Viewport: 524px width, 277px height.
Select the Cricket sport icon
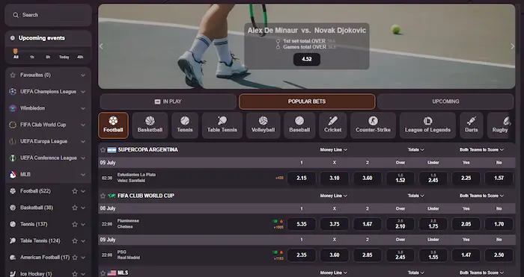tap(333, 125)
